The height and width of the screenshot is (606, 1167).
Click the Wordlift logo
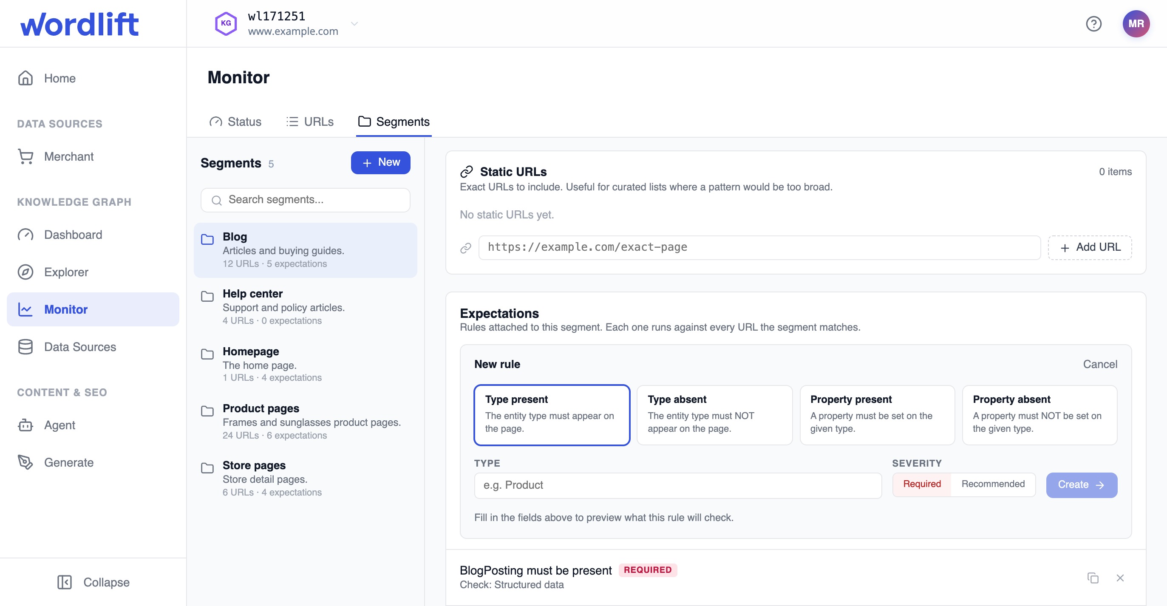79,23
